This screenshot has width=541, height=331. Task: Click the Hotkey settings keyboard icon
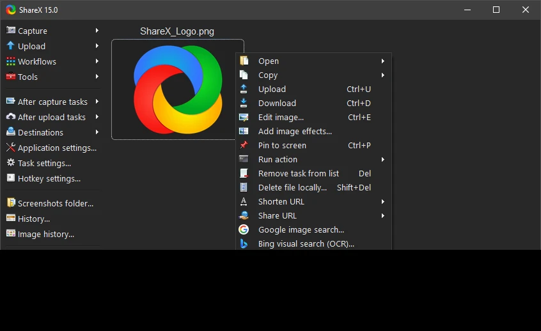[11, 178]
